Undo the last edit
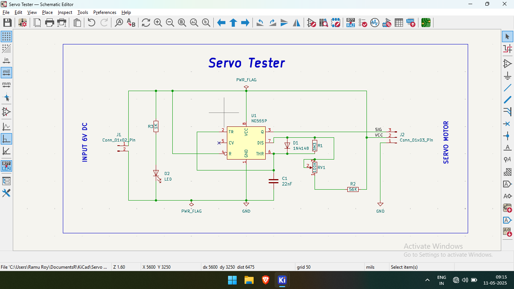The width and height of the screenshot is (514, 289). click(91, 23)
